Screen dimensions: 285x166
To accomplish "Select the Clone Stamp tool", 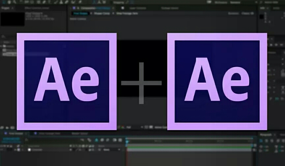I will tap(62, 2).
